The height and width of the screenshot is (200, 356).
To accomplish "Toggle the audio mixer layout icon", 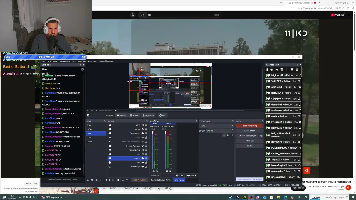I will click(177, 176).
